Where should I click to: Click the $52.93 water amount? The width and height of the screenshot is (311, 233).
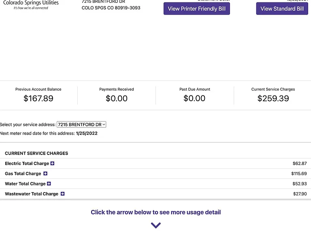coord(300,184)
